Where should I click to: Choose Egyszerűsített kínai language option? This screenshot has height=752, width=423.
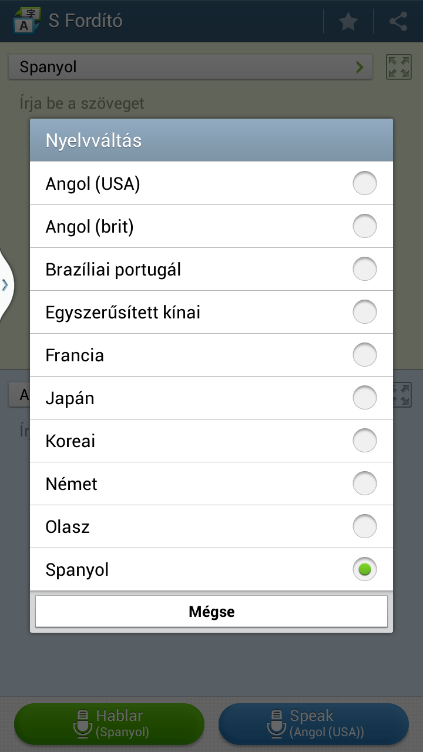click(211, 312)
